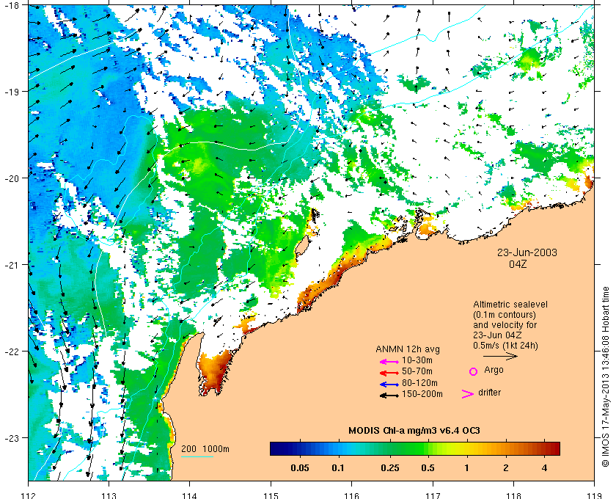Click the '117' longitude axis label
616x499 pixels.
pyautogui.click(x=433, y=495)
